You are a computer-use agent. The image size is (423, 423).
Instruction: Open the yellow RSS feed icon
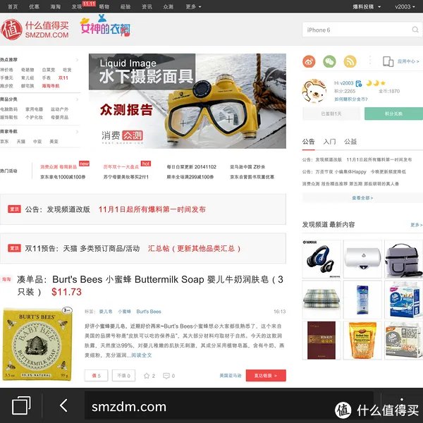350,61
